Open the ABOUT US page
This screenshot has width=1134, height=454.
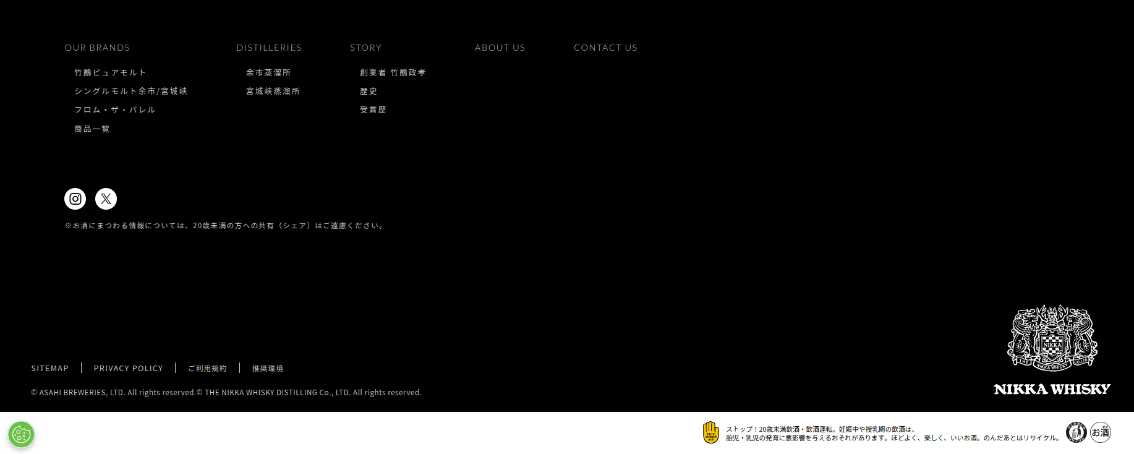[x=500, y=48]
